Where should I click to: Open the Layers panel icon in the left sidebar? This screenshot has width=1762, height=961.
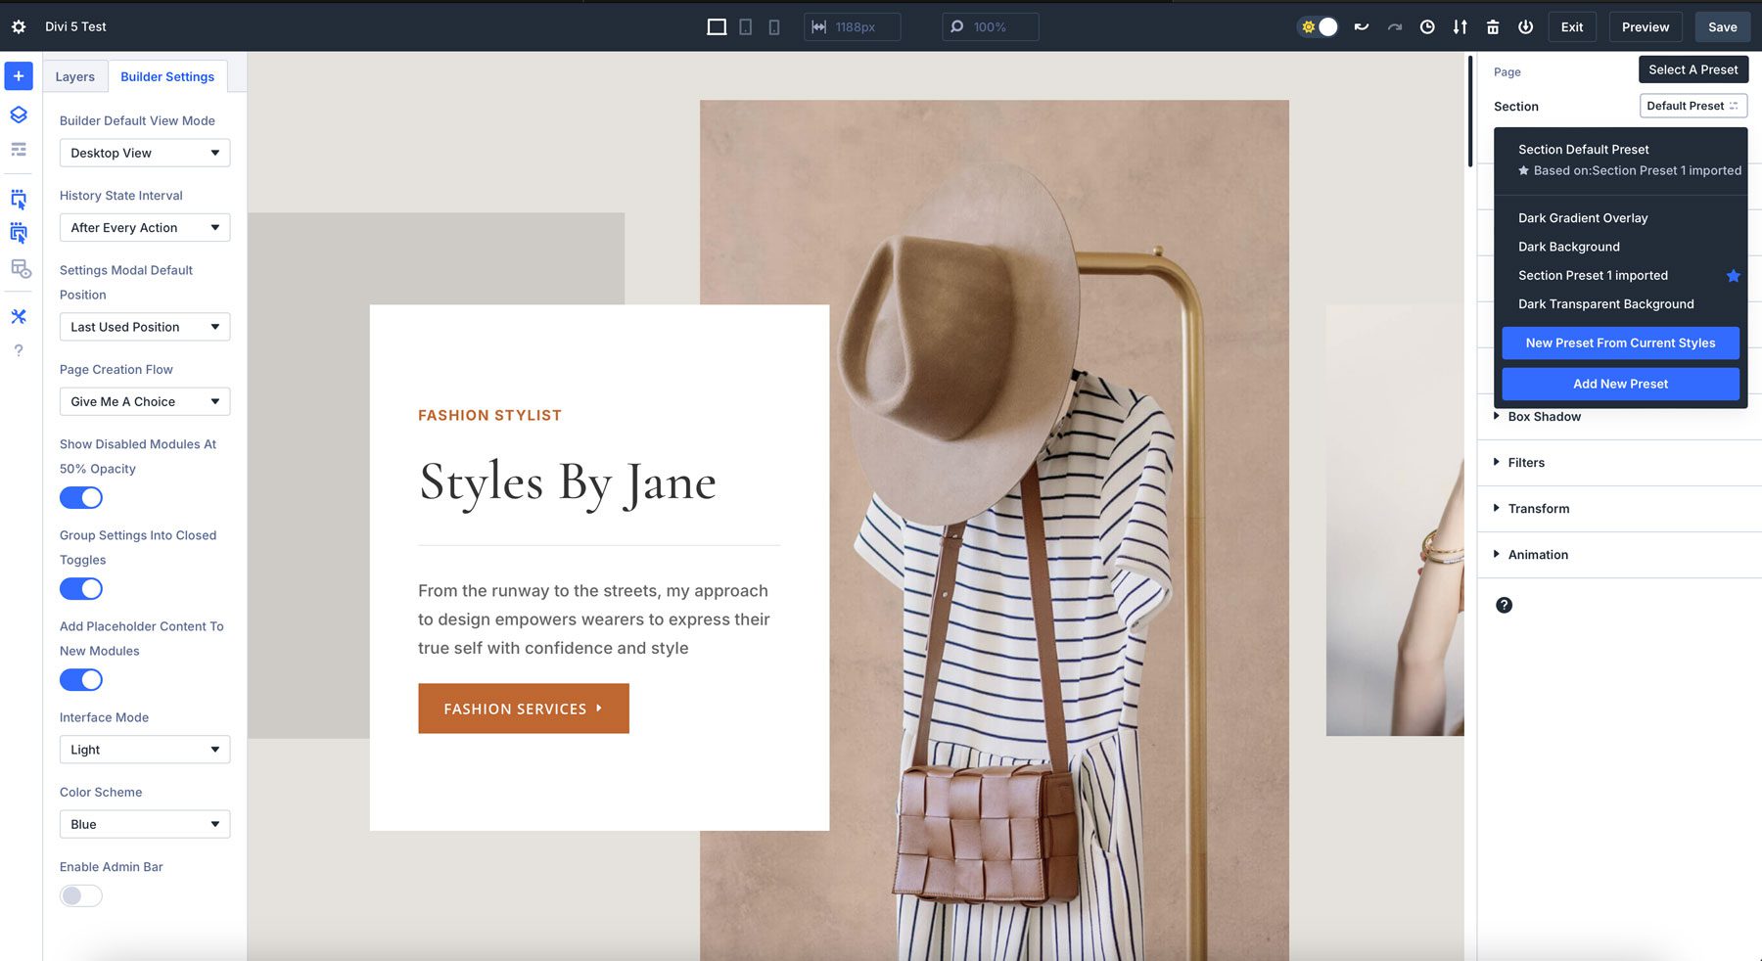[x=18, y=114]
